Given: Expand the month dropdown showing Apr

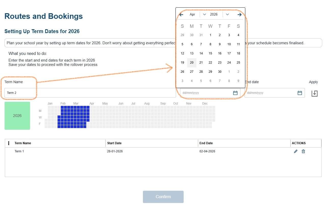Looking at the screenshot, I should tap(204, 14).
